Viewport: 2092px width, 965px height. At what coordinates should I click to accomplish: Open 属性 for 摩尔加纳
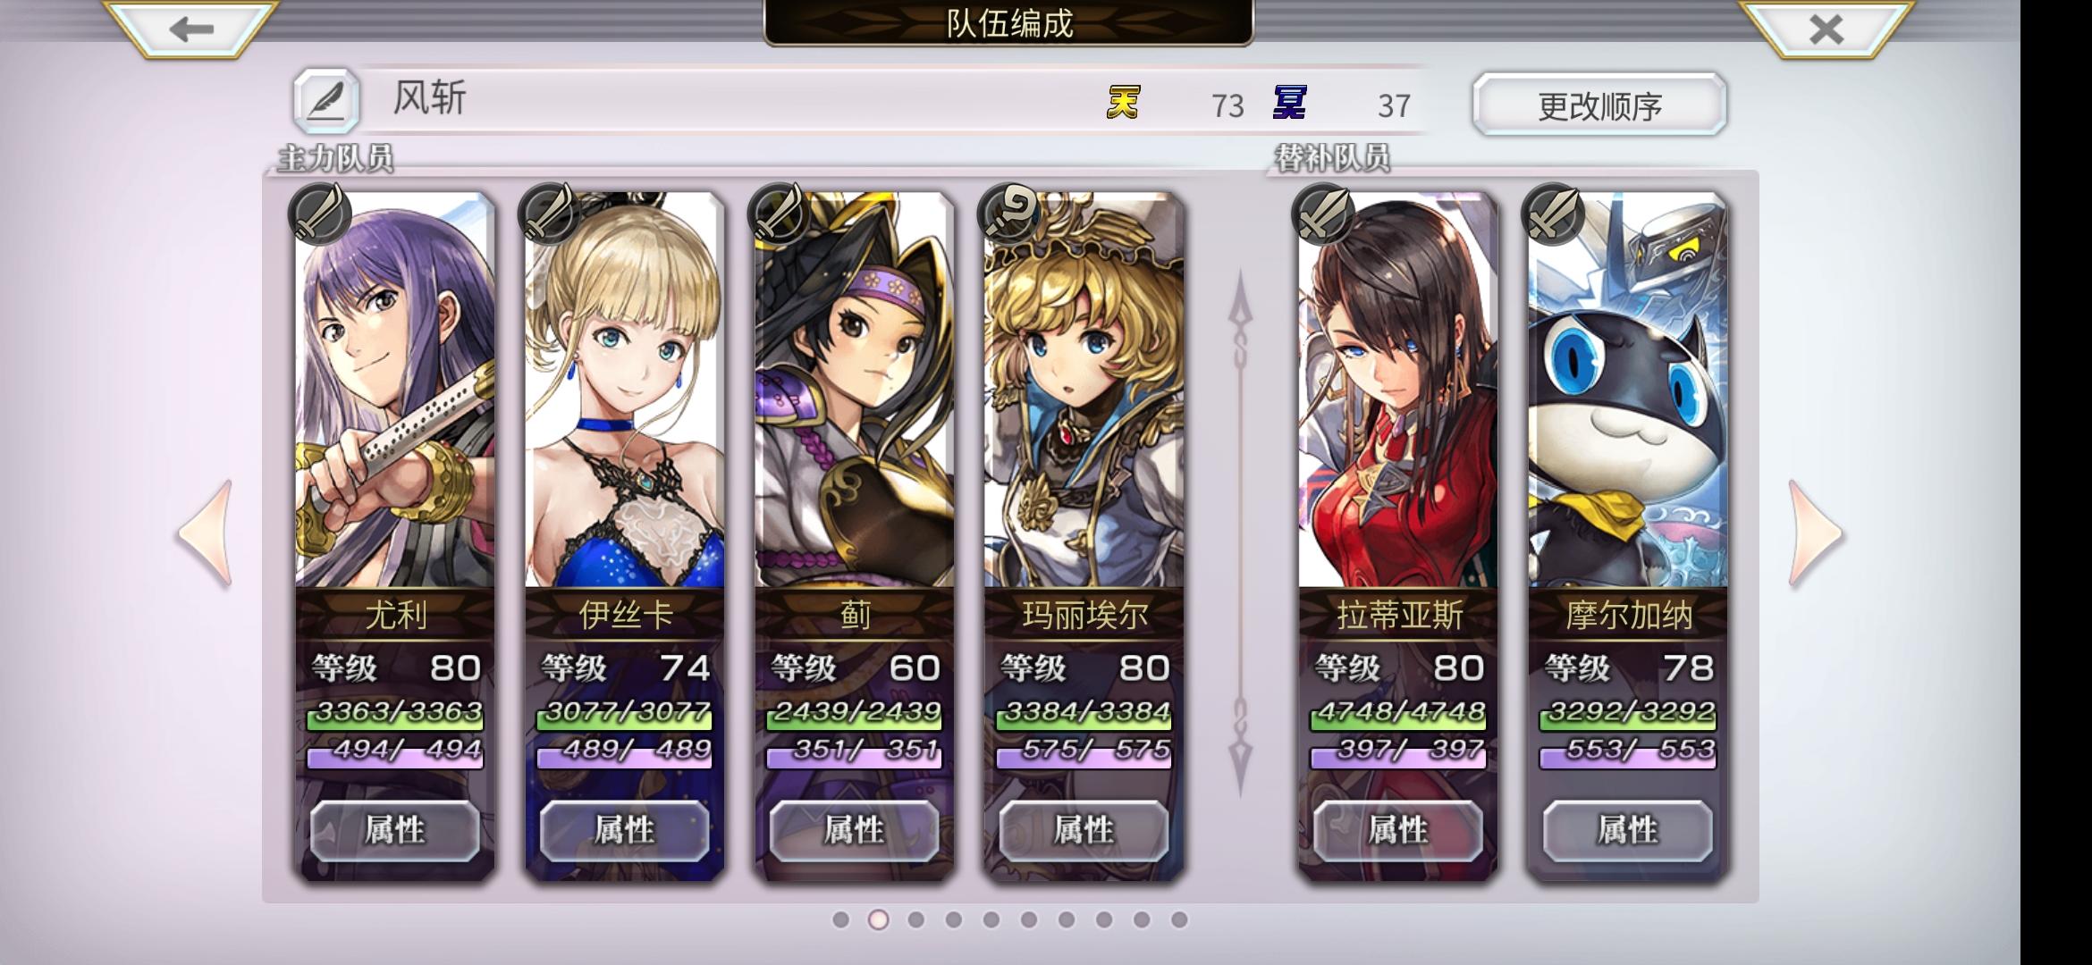click(x=1628, y=830)
